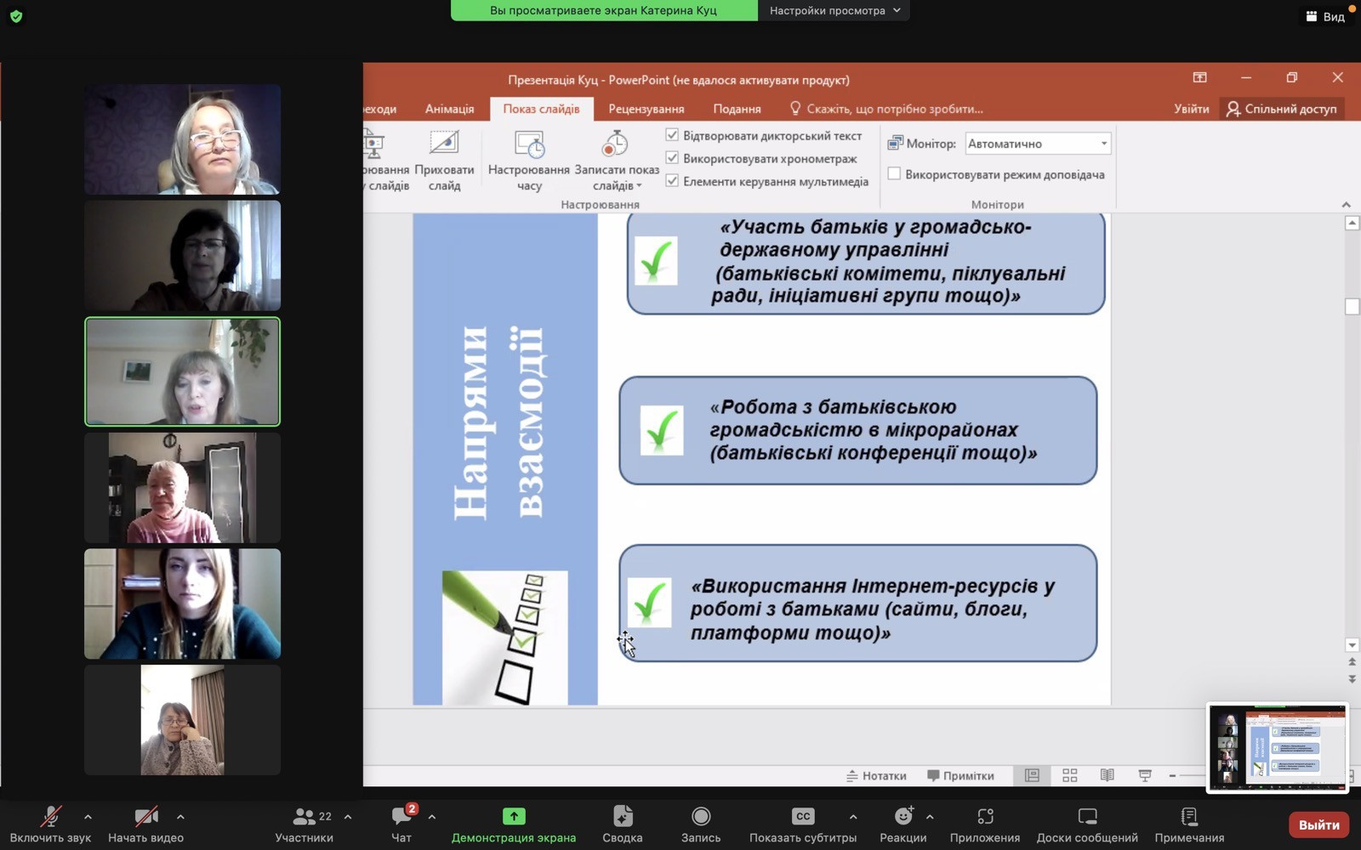Screen dimensions: 1361x850
Task: Click the Увійти sign-in link
Action: 1192,109
